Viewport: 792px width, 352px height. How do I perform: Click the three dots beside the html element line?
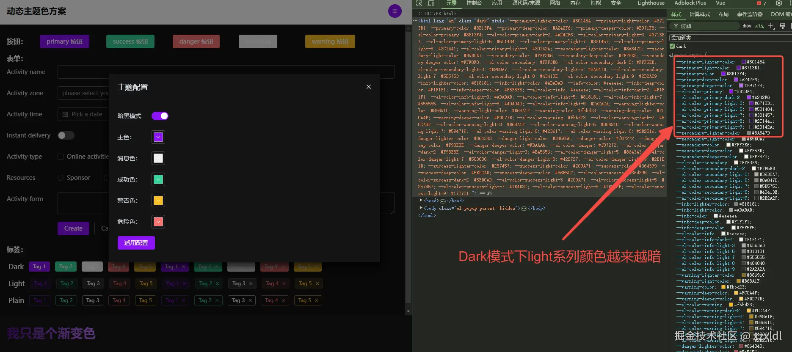point(415,21)
